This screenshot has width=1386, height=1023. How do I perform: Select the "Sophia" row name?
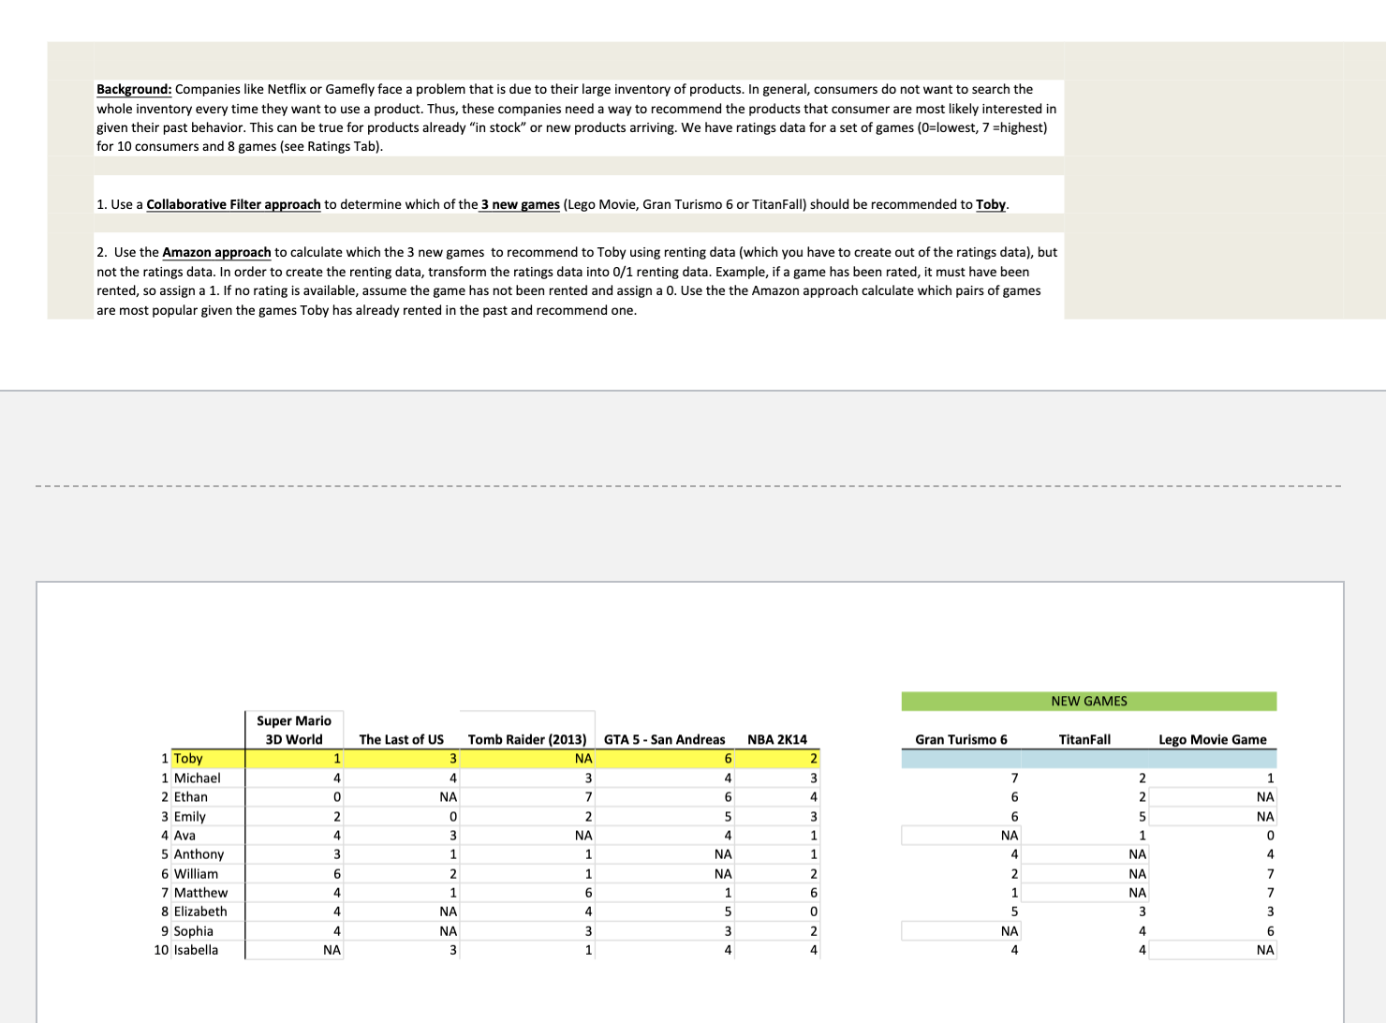[194, 931]
